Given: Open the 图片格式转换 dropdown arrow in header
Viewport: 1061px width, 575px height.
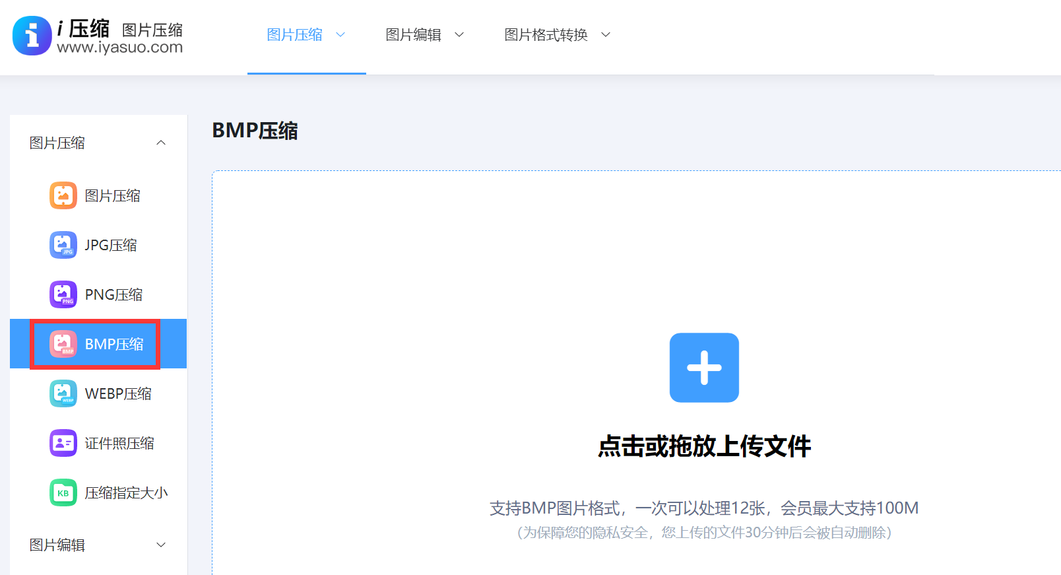Looking at the screenshot, I should point(606,35).
